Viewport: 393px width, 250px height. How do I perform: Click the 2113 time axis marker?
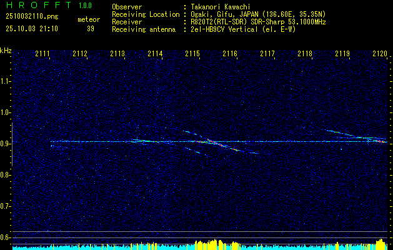click(118, 54)
